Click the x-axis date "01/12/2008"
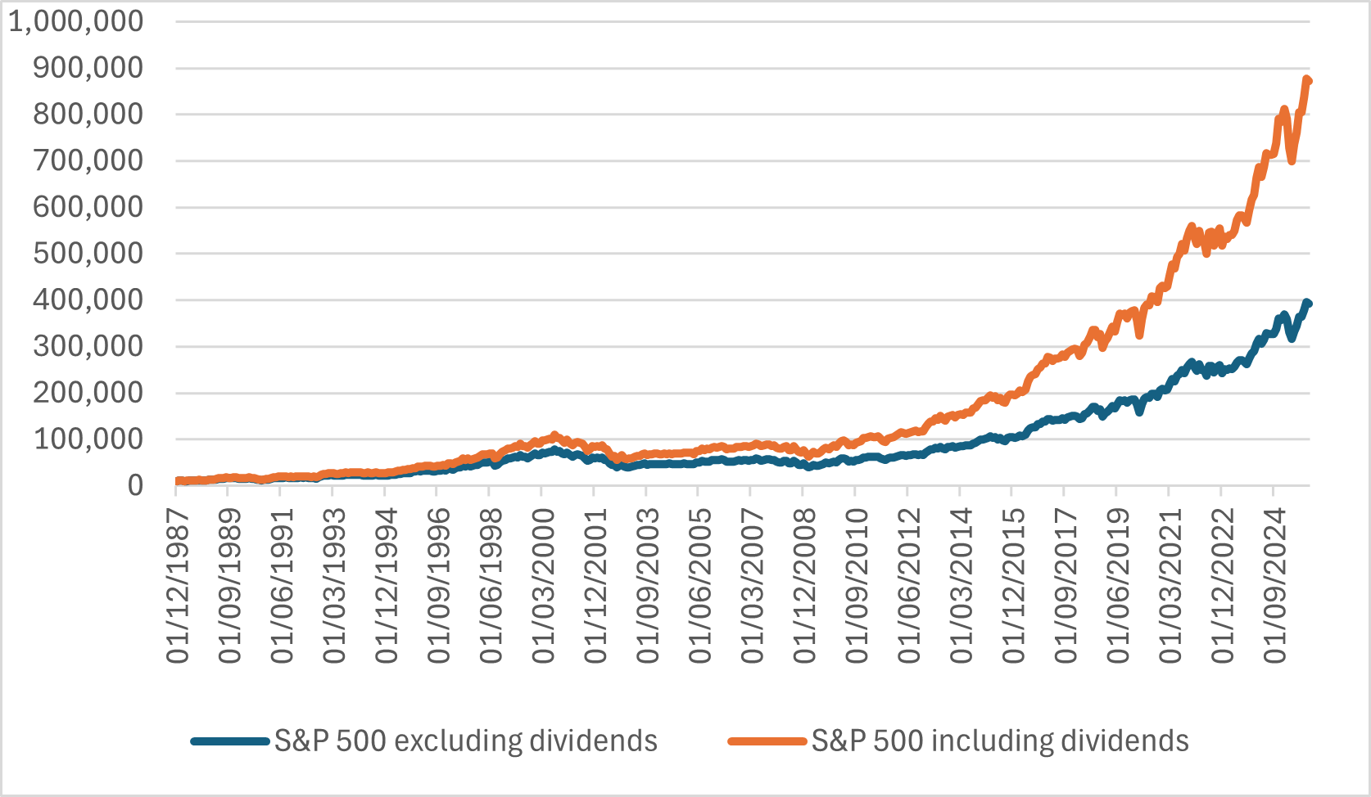Image resolution: width=1371 pixels, height=797 pixels. pos(804,586)
